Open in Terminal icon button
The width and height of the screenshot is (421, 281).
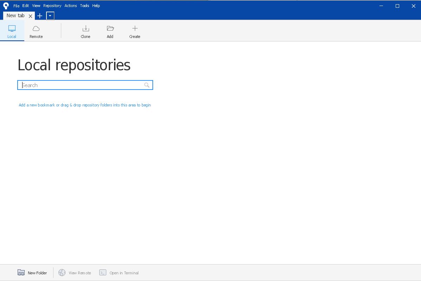103,273
